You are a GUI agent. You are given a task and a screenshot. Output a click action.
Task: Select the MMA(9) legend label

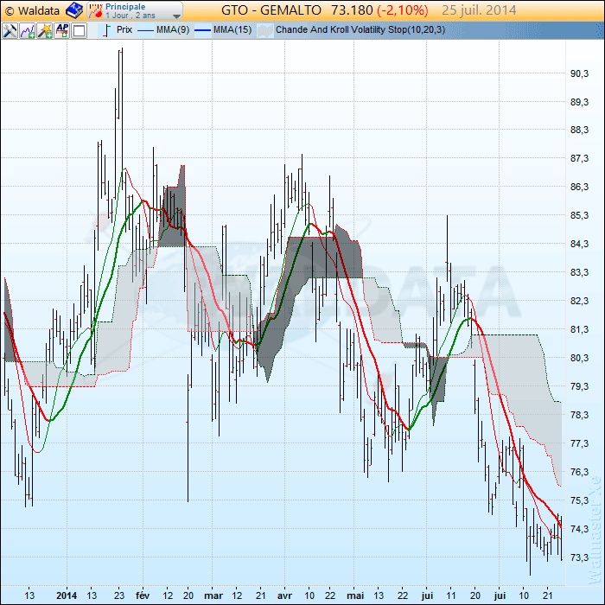[x=173, y=29]
